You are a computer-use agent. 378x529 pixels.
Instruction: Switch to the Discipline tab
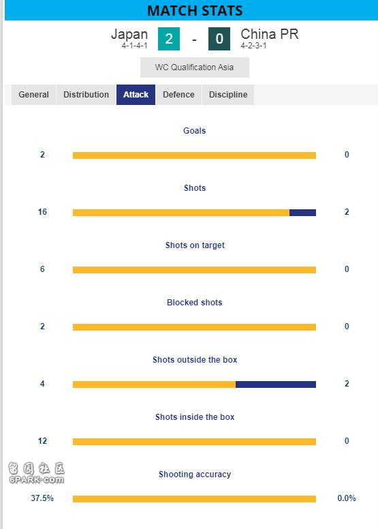[x=228, y=95]
